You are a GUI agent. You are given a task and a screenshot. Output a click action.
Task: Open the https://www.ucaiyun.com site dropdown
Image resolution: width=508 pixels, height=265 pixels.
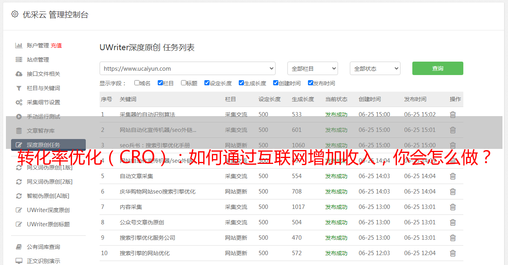(187, 68)
